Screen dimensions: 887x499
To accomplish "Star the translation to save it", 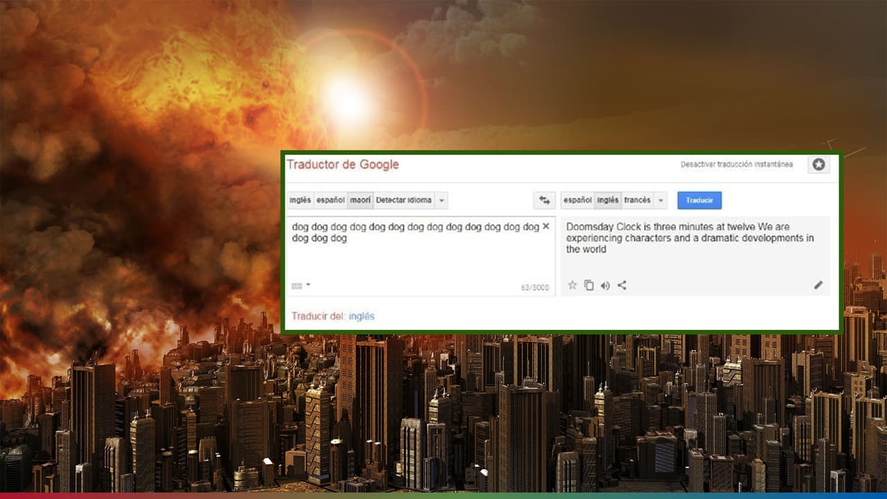I will pyautogui.click(x=572, y=285).
